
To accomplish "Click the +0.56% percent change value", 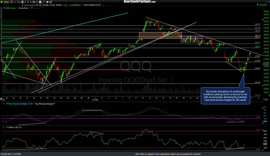I will click(x=72, y=5).
